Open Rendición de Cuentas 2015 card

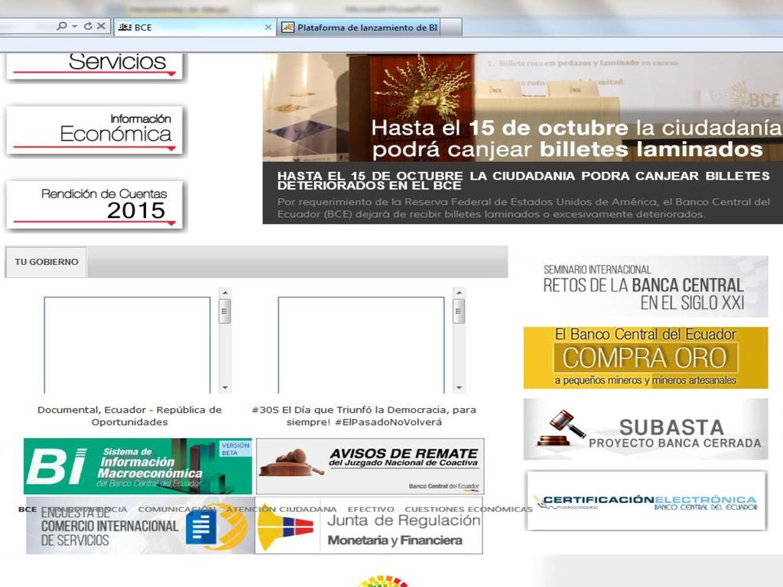[x=95, y=205]
